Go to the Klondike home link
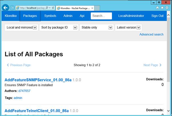This screenshot has height=116, width=172. coord(11,16)
